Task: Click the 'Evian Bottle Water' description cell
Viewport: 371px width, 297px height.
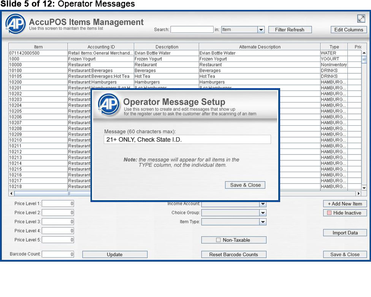Action: 167,53
